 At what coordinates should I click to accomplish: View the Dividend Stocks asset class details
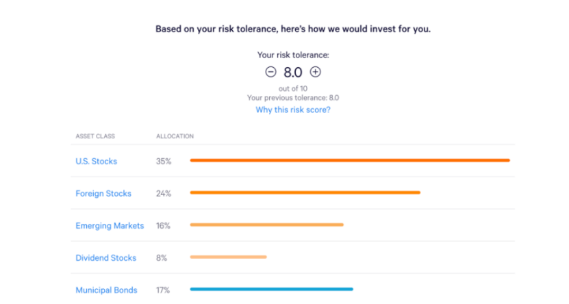106,258
